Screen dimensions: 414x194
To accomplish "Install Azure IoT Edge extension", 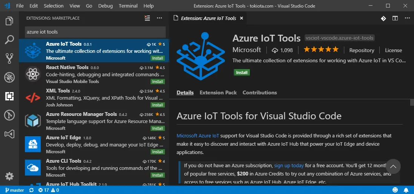I will tap(158, 152).
